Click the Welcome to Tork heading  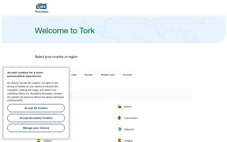(65, 31)
